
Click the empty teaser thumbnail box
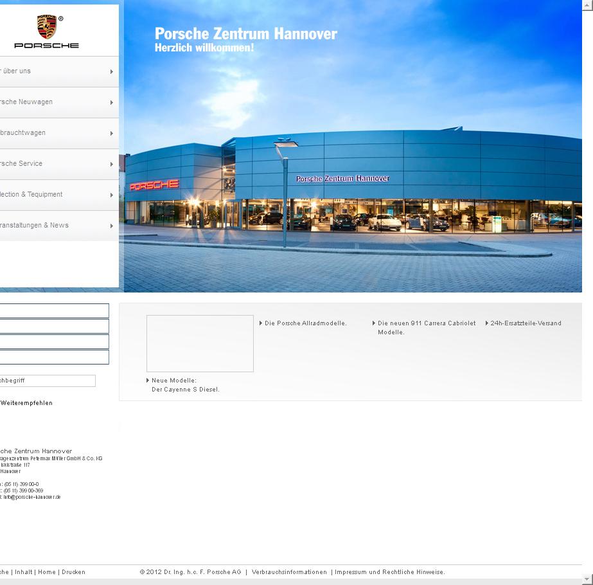click(x=200, y=343)
